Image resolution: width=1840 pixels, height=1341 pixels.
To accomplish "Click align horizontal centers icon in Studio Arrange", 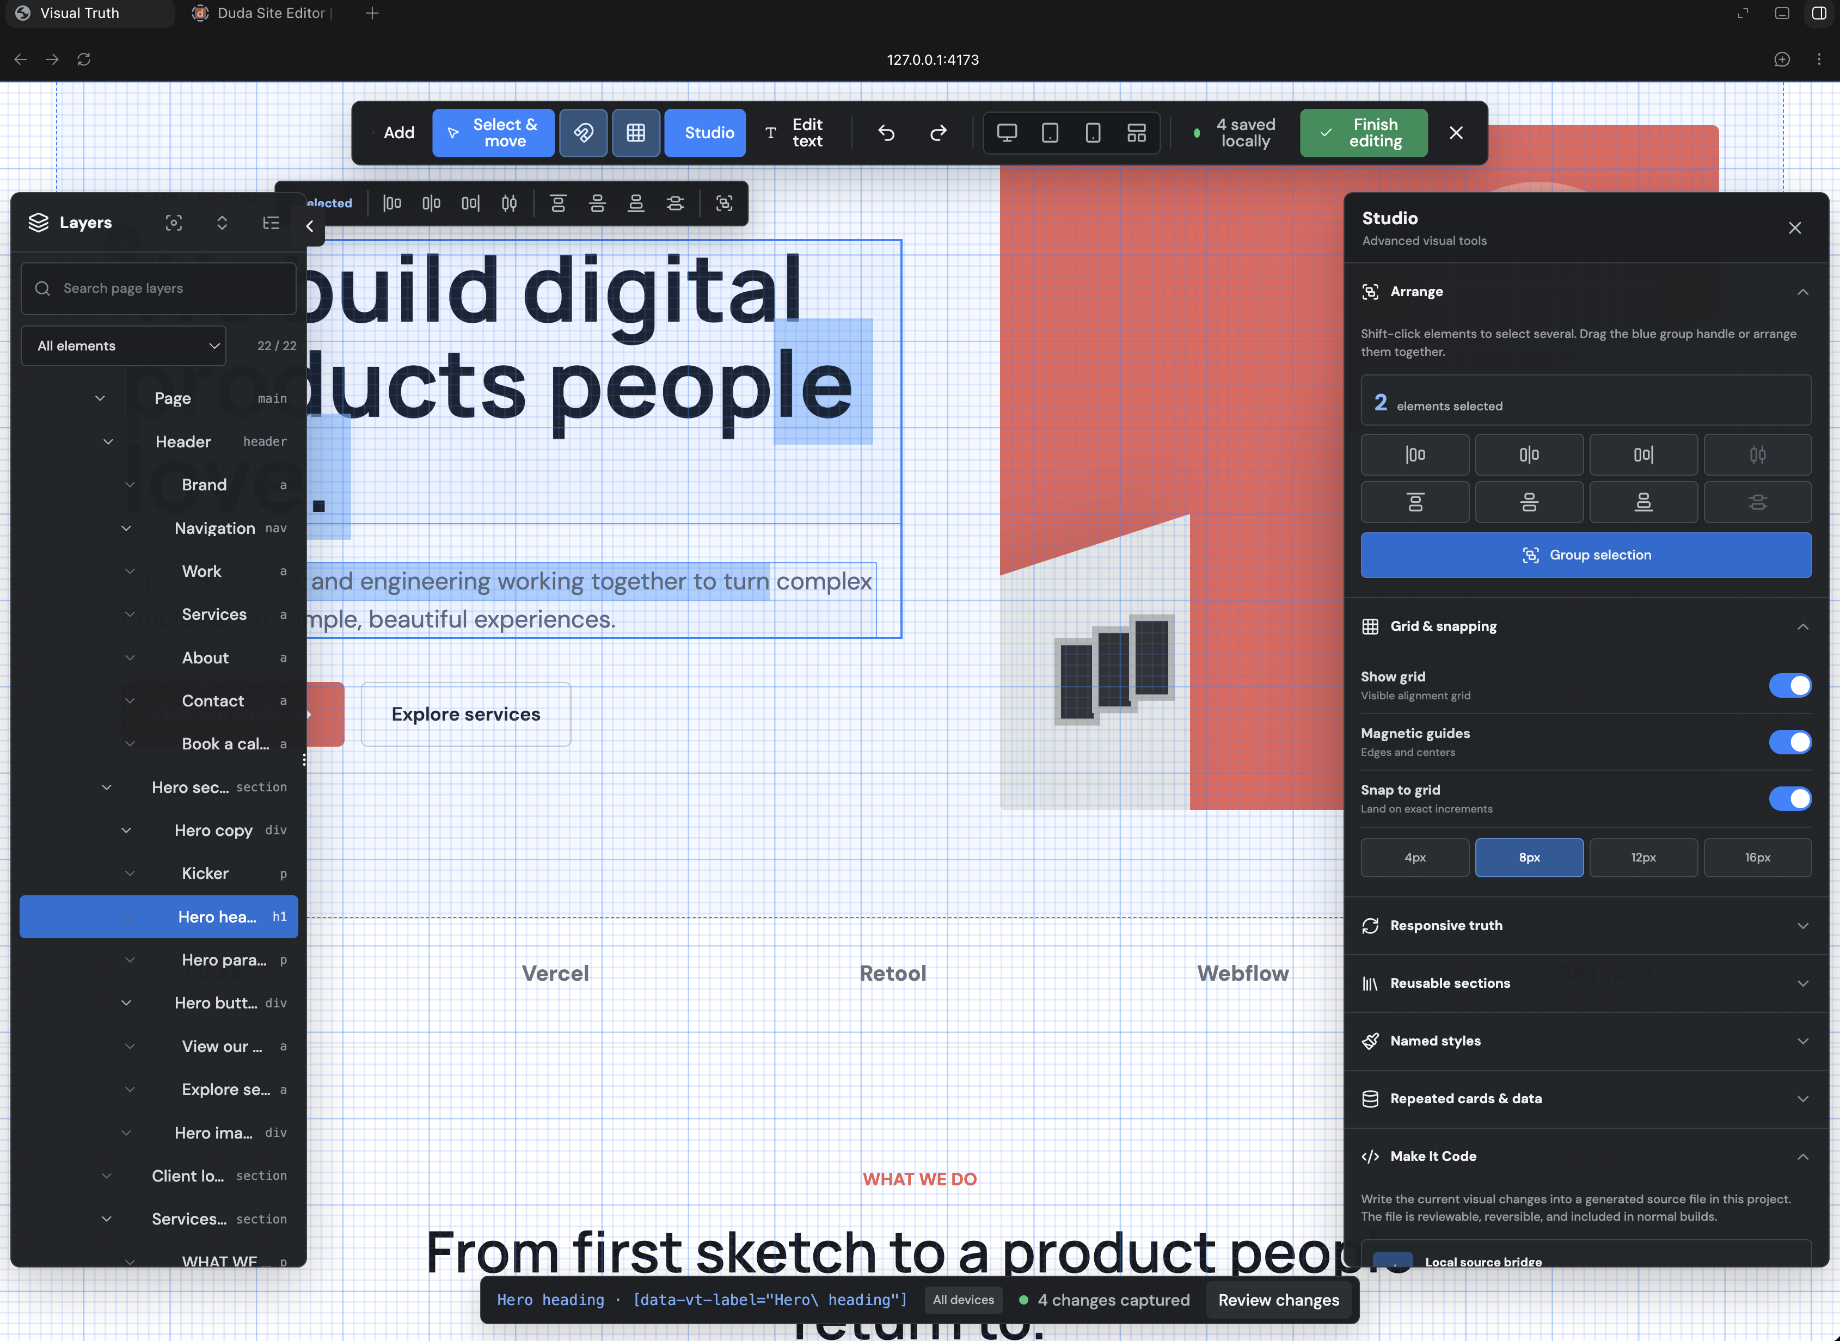I will point(1529,454).
